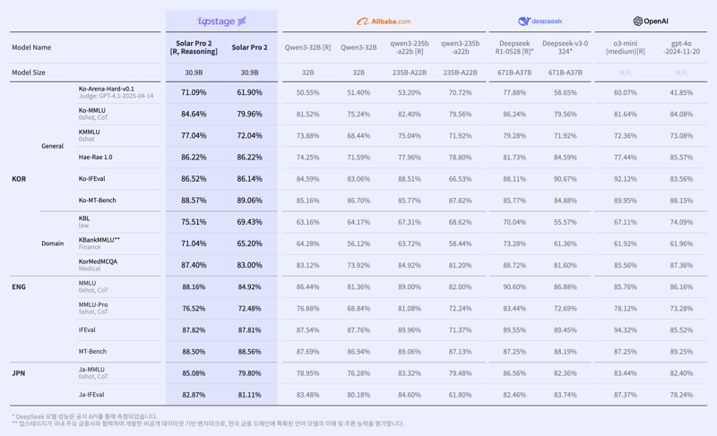
Task: Click the Model Size row label
Action: [x=29, y=73]
